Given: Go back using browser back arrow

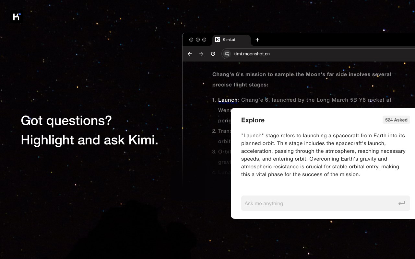Looking at the screenshot, I should (190, 54).
